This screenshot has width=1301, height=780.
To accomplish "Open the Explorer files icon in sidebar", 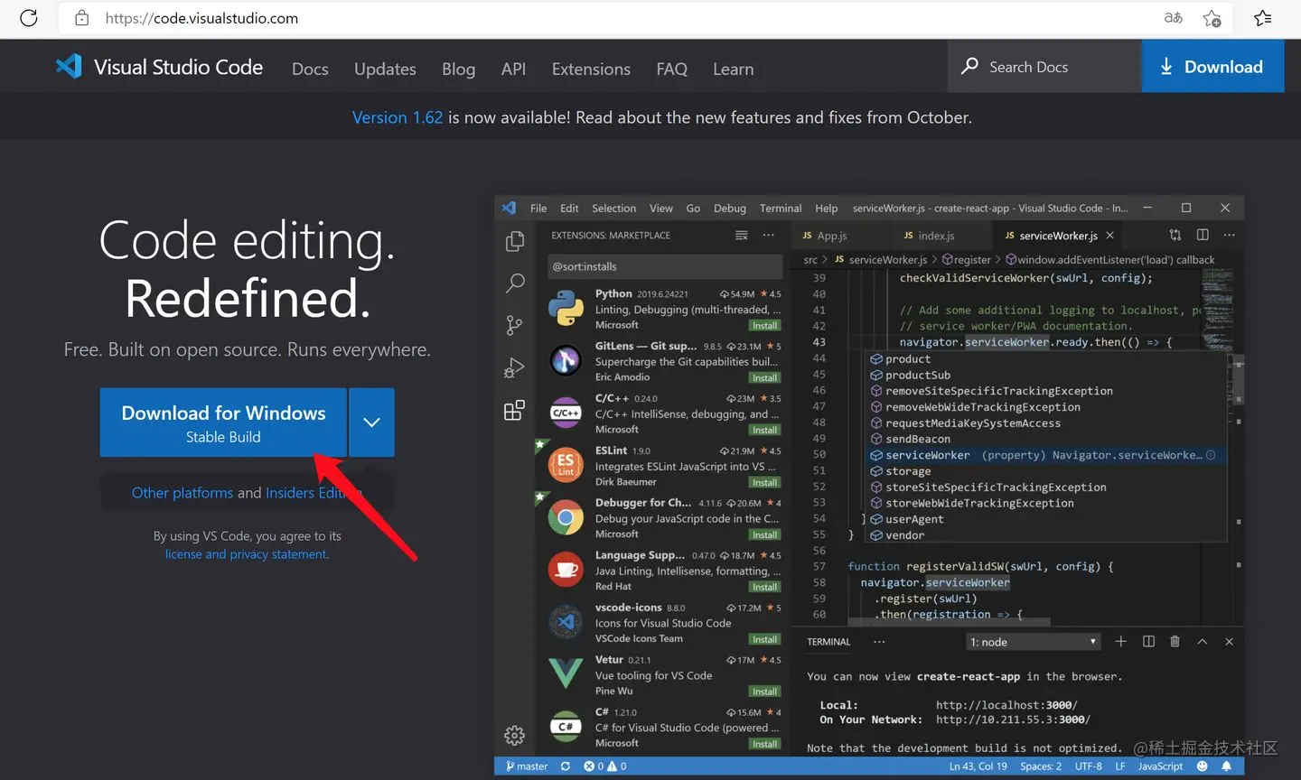I will pyautogui.click(x=515, y=241).
